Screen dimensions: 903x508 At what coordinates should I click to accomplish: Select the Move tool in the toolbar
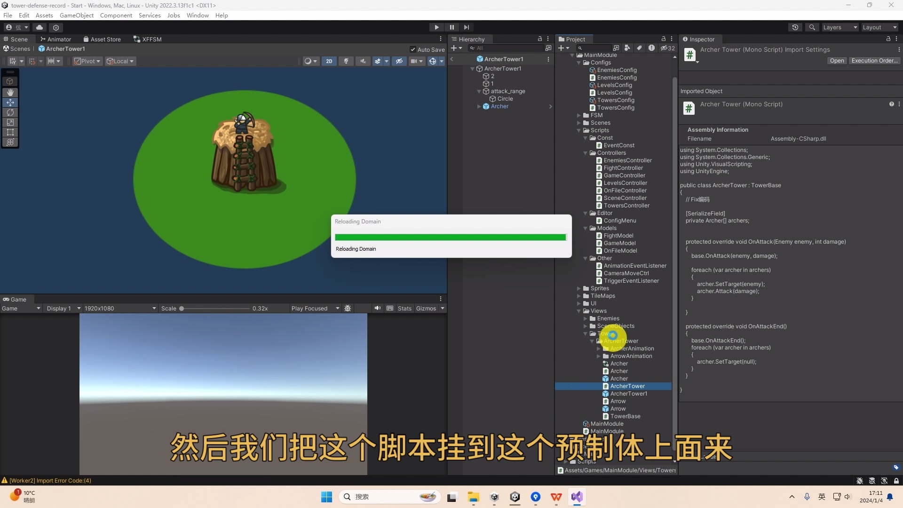[10, 102]
